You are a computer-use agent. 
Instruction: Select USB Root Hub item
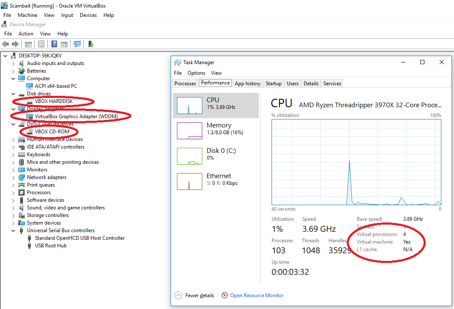(x=51, y=246)
